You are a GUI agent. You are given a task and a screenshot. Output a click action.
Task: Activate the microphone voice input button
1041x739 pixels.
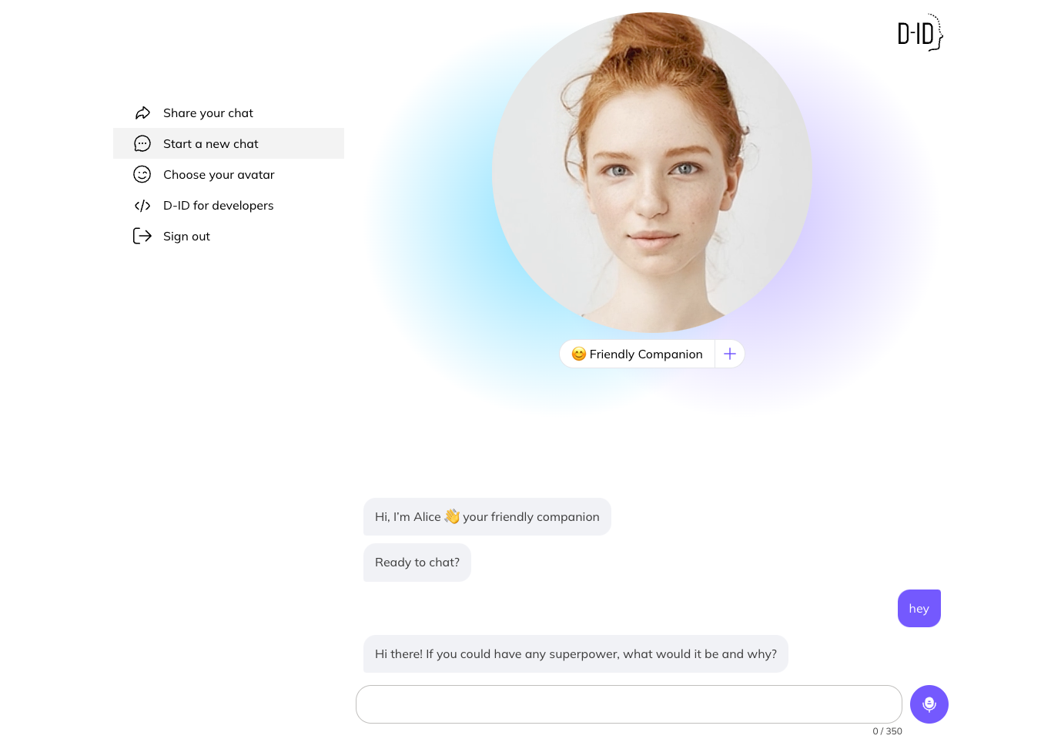(x=929, y=704)
